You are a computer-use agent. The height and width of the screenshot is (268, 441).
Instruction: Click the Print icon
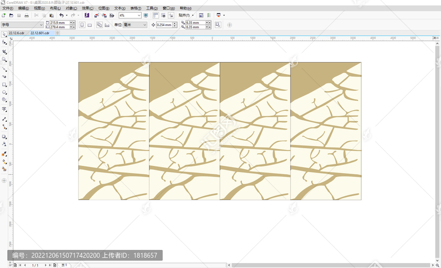(26, 16)
